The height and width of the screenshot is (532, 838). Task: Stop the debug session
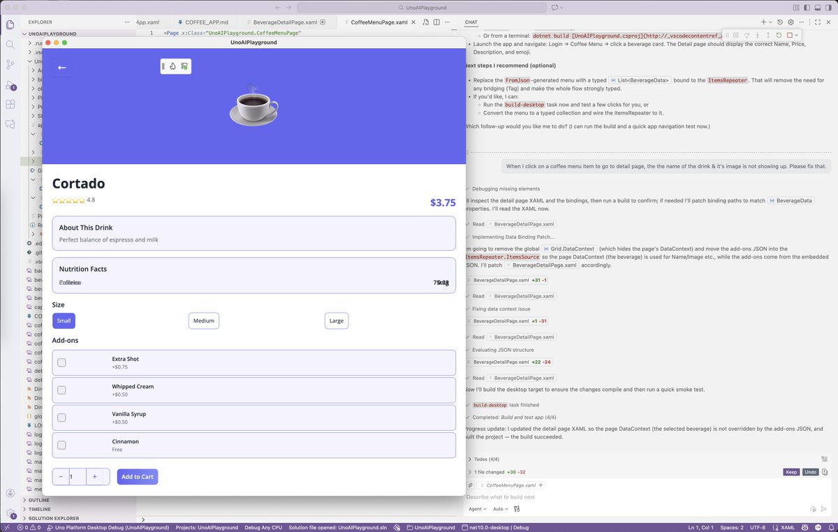coord(789,35)
